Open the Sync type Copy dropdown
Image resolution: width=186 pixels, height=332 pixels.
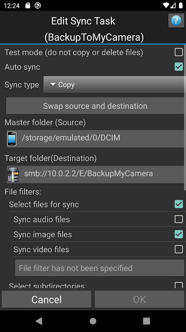pyautogui.click(x=114, y=85)
